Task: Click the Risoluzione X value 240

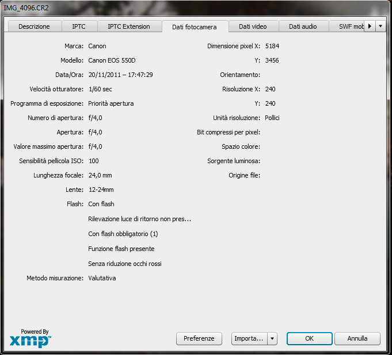Action: [270, 89]
